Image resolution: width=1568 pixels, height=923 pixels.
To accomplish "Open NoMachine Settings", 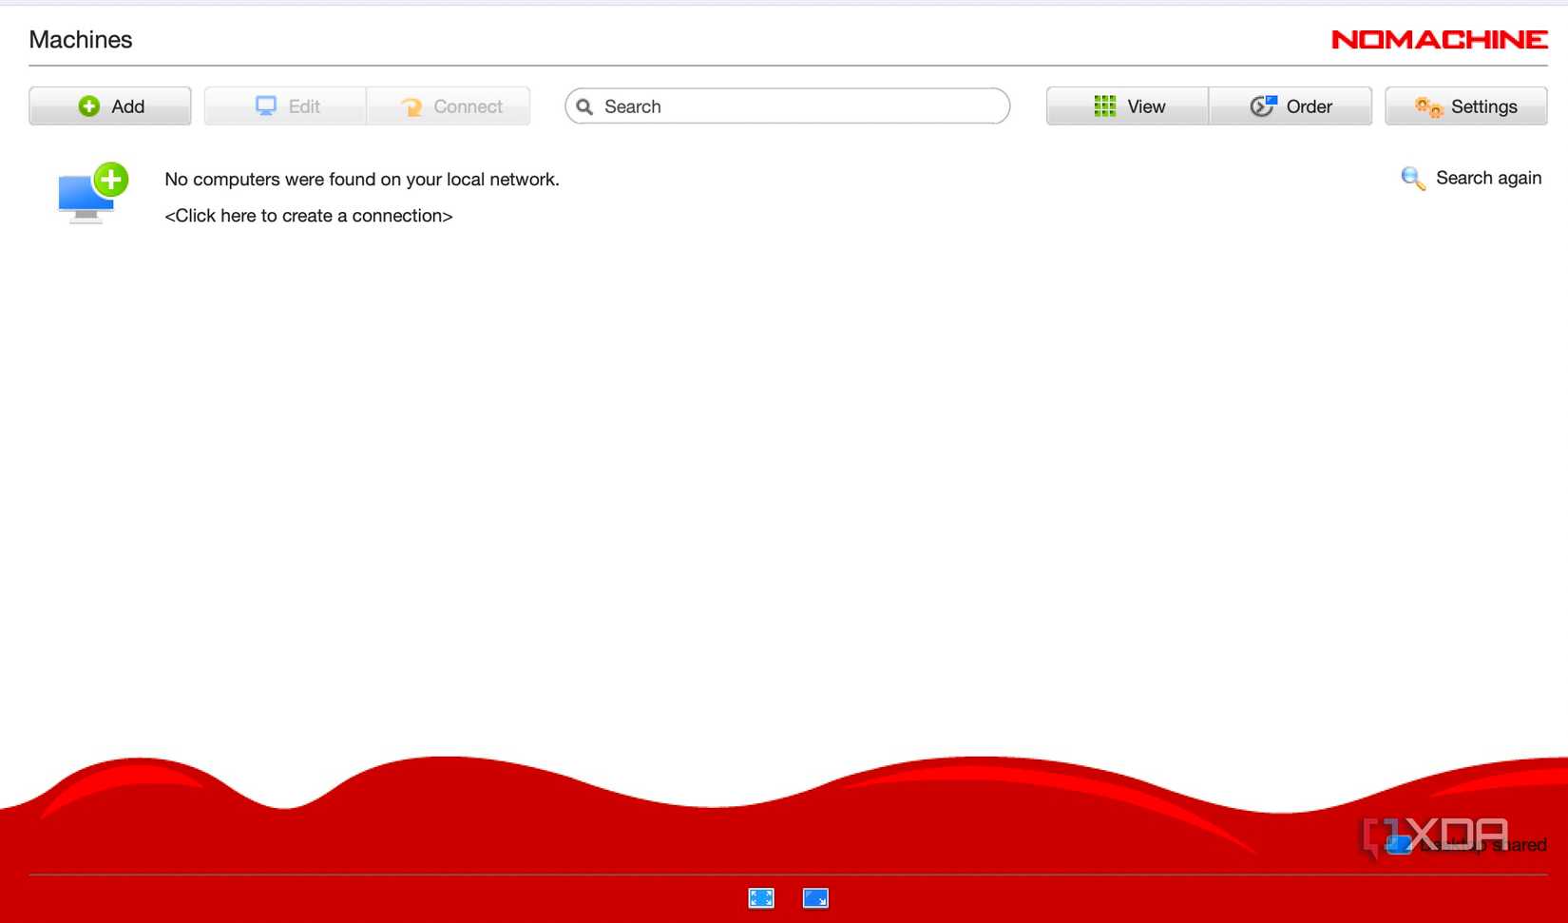I will [1465, 106].
